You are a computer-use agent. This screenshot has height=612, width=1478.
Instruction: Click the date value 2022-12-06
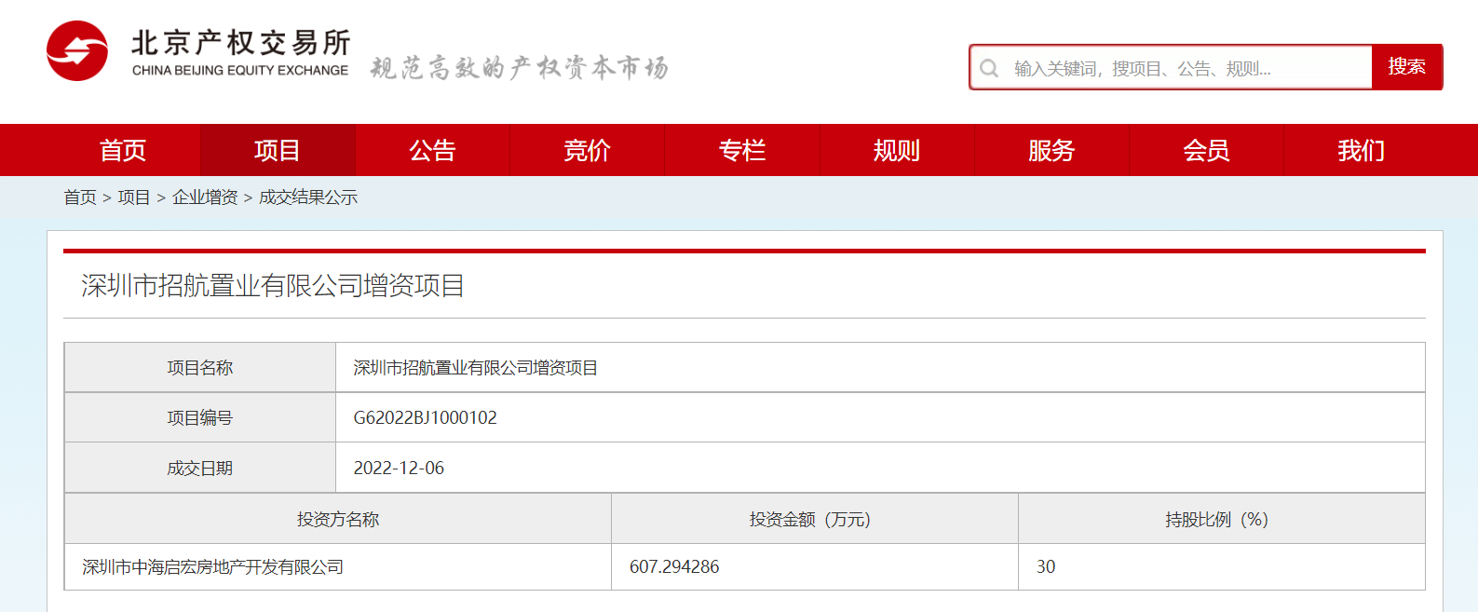(x=399, y=468)
